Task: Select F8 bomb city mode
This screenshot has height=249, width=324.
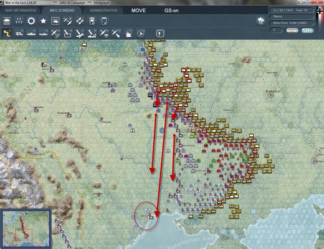Action: pyautogui.click(x=92, y=33)
